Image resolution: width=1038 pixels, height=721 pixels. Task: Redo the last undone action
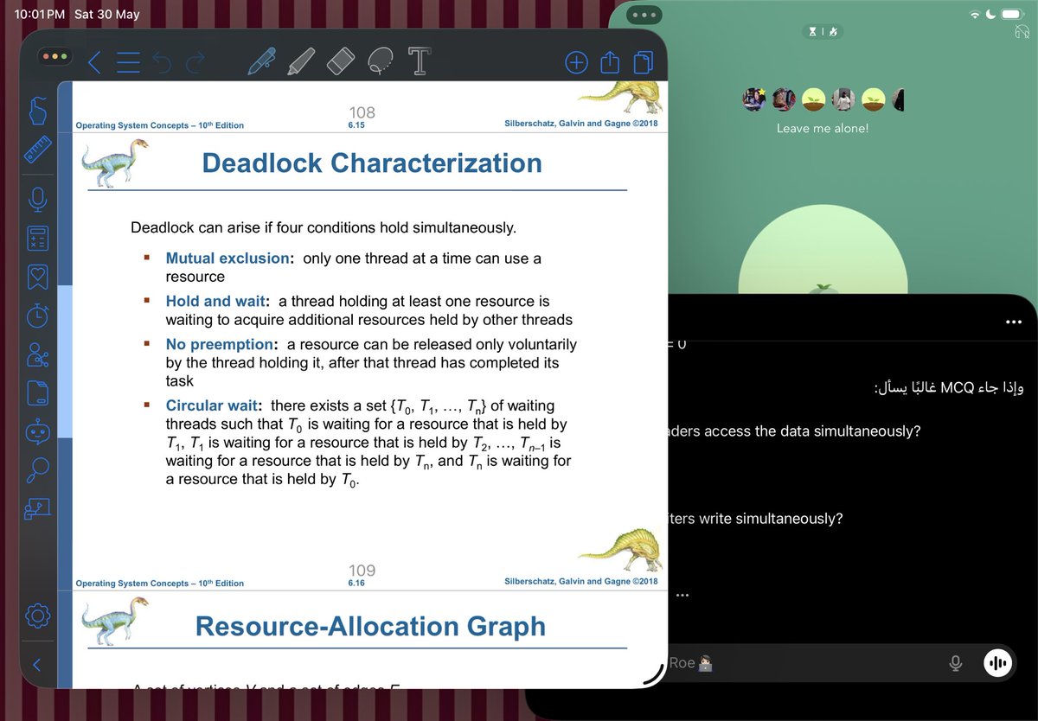[x=196, y=61]
